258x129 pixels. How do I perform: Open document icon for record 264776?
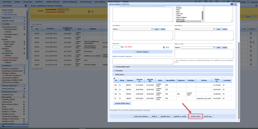pos(251,33)
